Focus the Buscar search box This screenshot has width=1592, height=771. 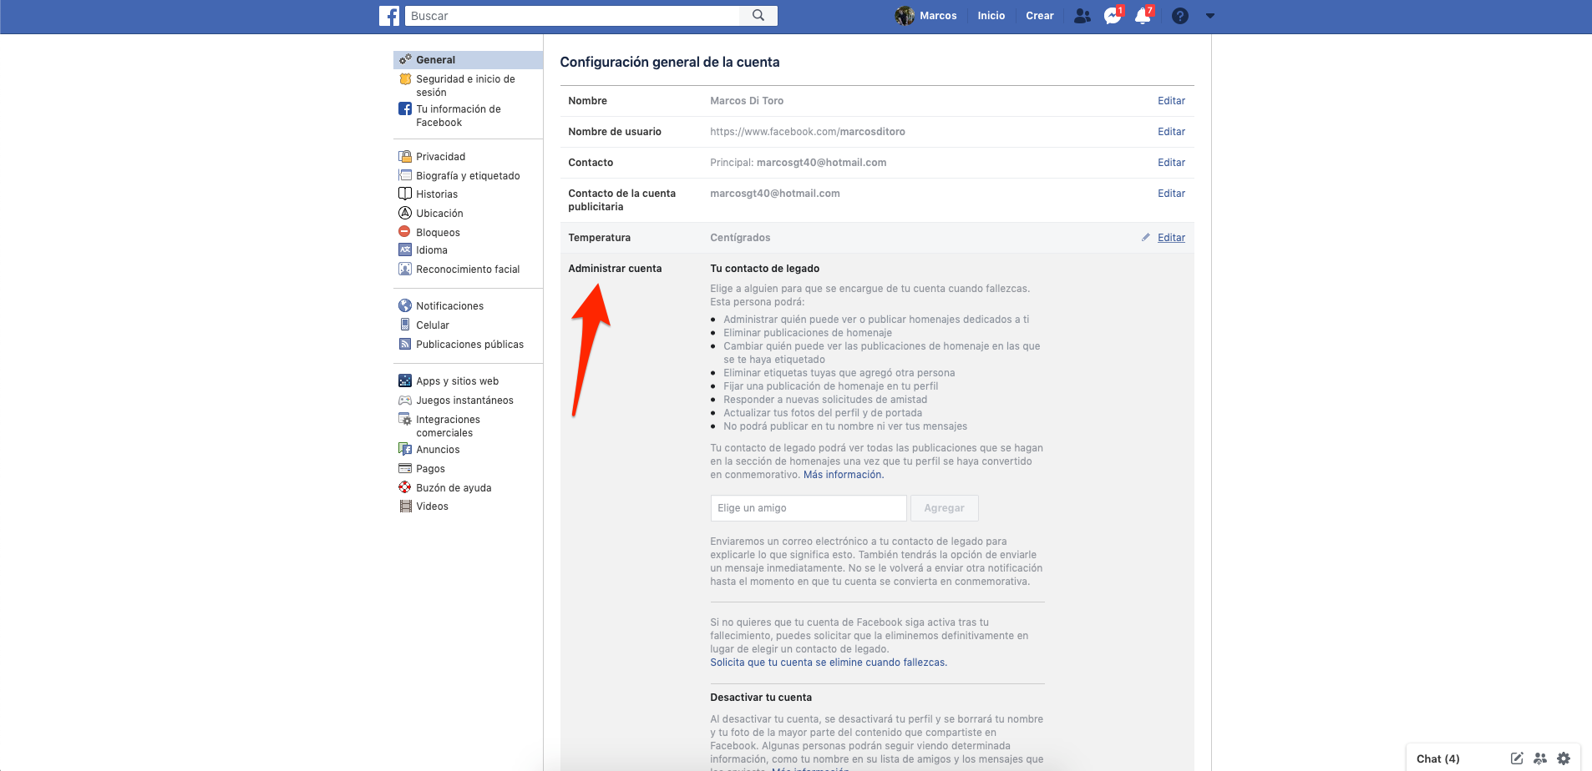pyautogui.click(x=573, y=16)
